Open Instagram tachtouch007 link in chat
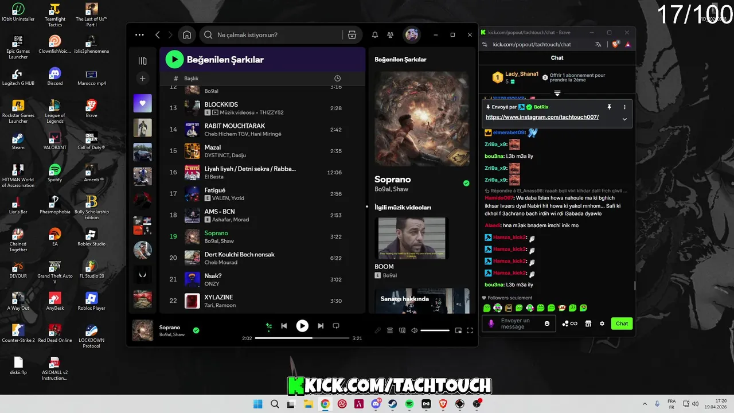The image size is (734, 413). (542, 117)
